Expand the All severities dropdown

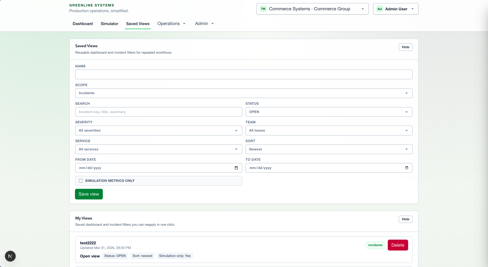coord(158,131)
